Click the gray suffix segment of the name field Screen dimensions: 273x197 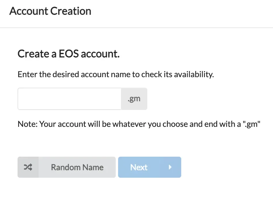134,98
